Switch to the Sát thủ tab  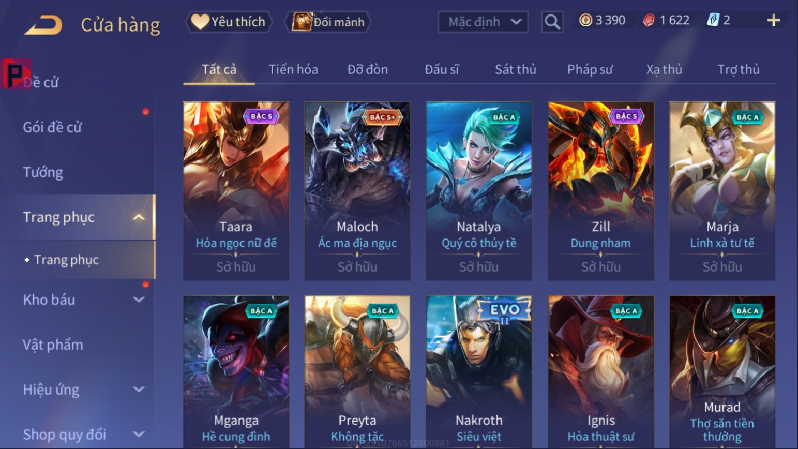tap(515, 69)
